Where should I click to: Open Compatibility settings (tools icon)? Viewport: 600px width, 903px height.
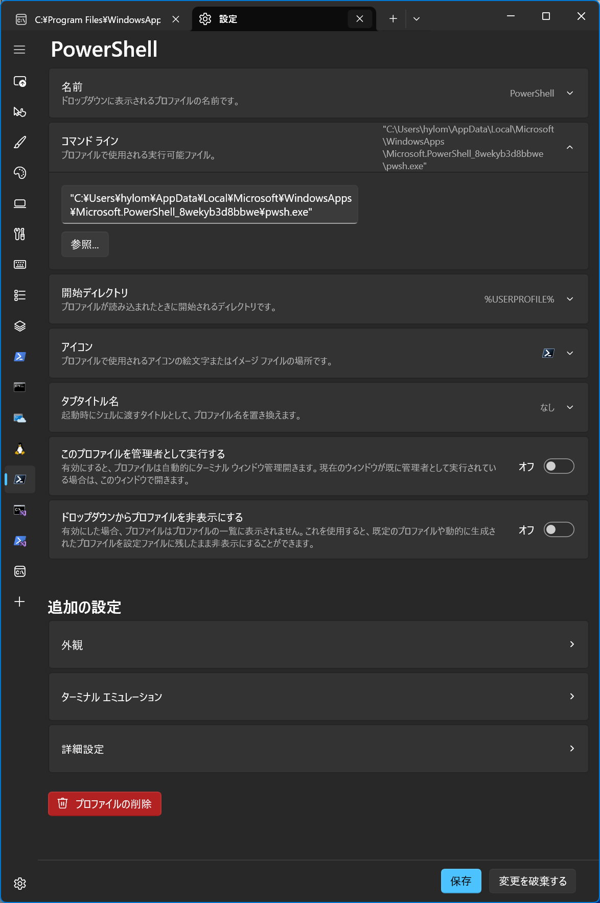point(19,234)
